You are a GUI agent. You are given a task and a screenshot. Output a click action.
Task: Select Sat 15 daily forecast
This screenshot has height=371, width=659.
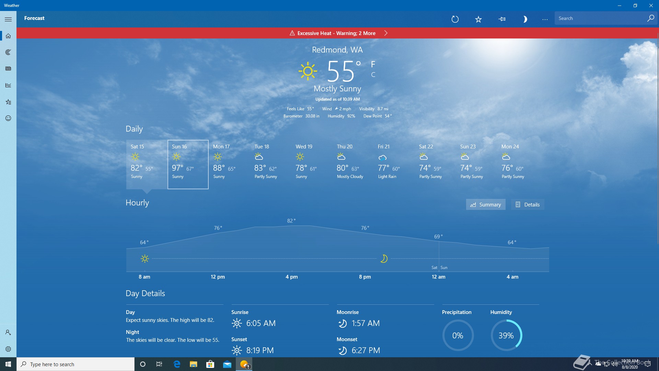(147, 164)
